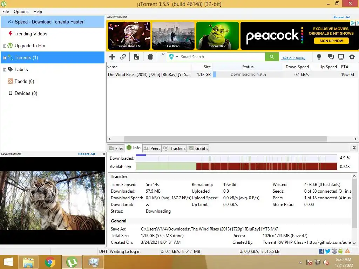The height and width of the screenshot is (269, 359).
Task: Click the Labels tag icon
Action: click(x=10, y=69)
